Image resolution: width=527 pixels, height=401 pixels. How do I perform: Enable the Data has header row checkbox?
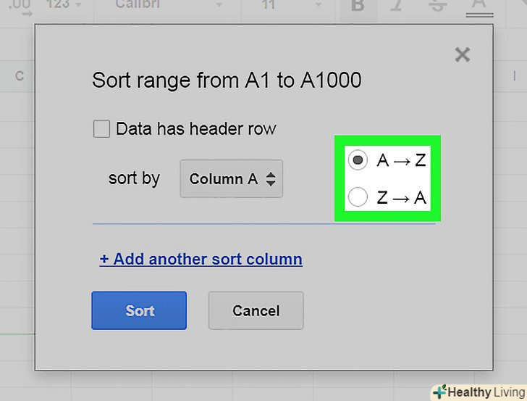(x=102, y=129)
